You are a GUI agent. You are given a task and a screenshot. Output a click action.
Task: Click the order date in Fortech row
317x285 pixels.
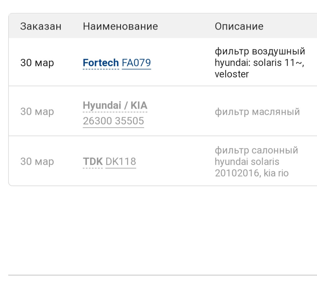(37, 63)
